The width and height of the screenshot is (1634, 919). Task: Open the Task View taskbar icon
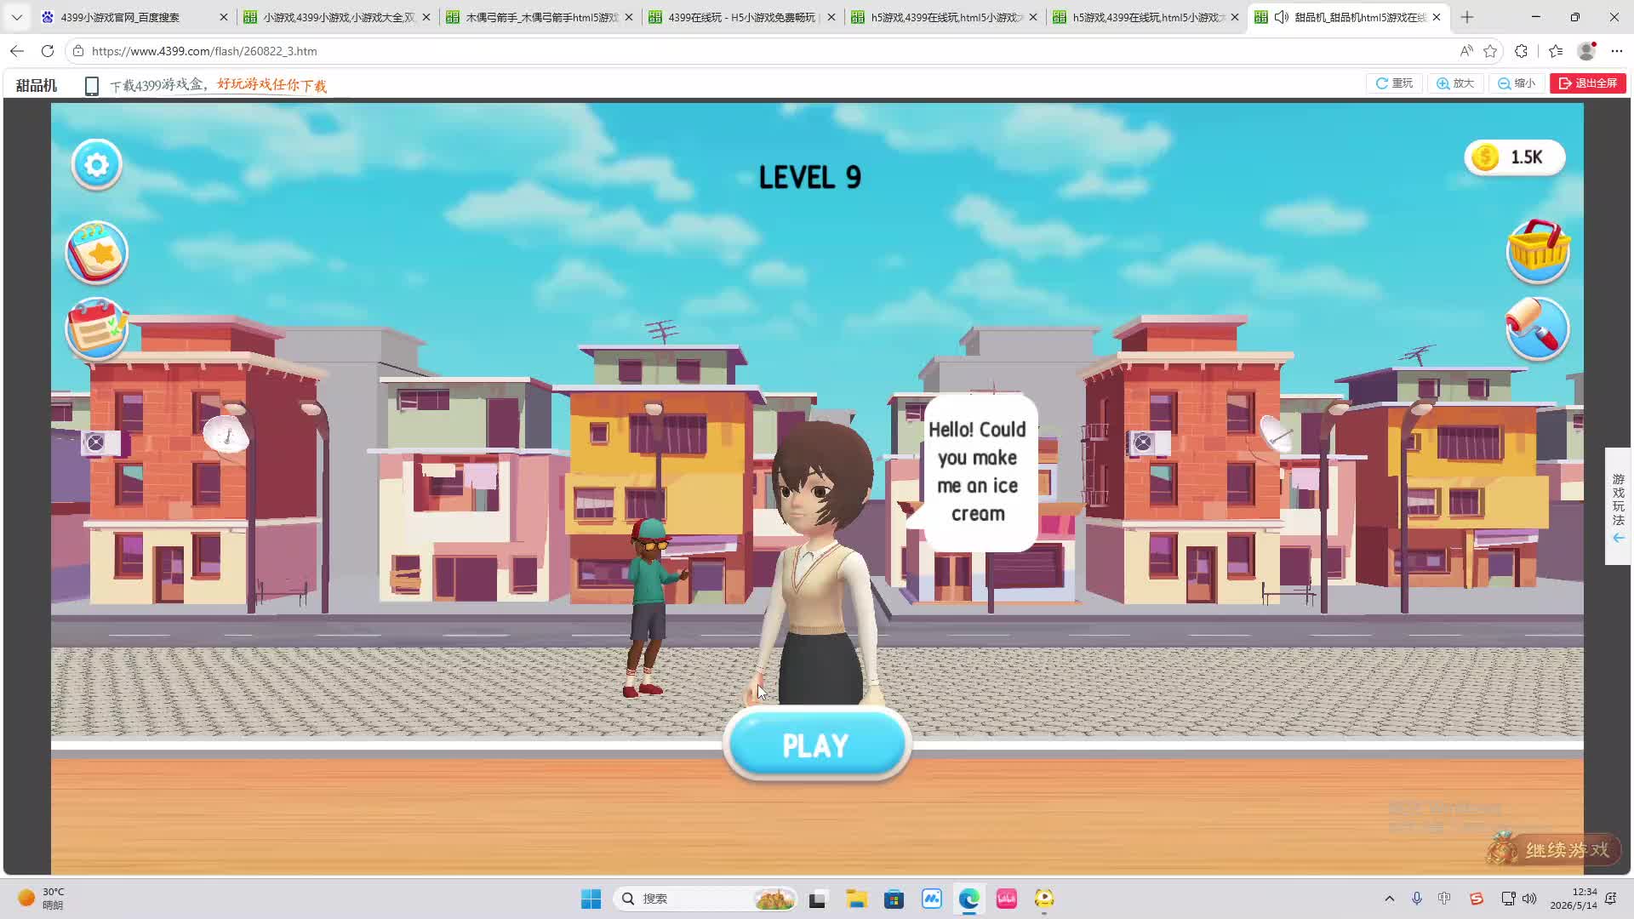pos(818,899)
